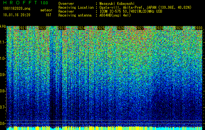
Task: Click the Receiver field label
Action: tap(66, 11)
